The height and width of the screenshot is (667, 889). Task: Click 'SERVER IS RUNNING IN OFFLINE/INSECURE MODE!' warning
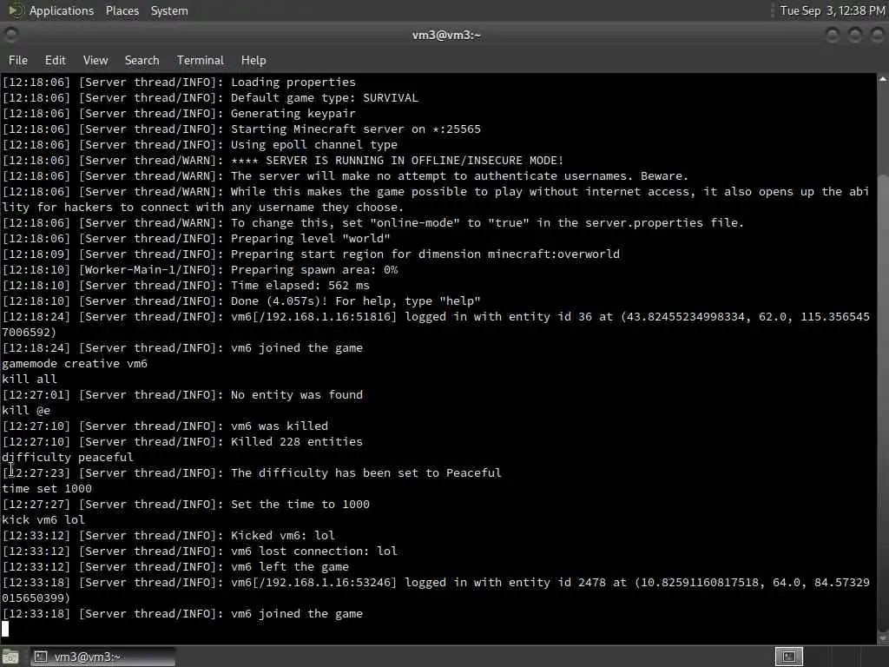pyautogui.click(x=414, y=161)
